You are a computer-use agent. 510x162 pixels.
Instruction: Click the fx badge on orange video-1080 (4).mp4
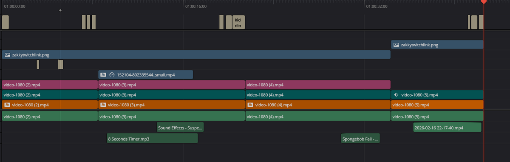(251, 105)
